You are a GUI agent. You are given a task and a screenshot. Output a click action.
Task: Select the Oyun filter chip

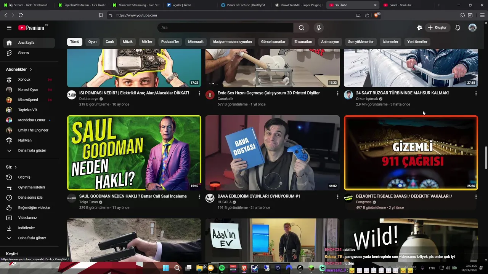[x=93, y=41]
